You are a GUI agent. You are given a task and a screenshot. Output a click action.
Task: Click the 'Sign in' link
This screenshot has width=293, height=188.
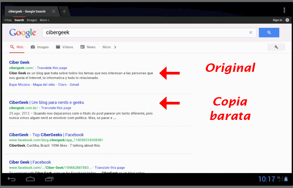(277, 20)
